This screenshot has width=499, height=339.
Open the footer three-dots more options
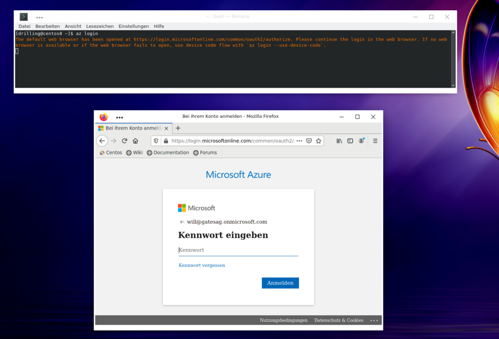pos(374,320)
